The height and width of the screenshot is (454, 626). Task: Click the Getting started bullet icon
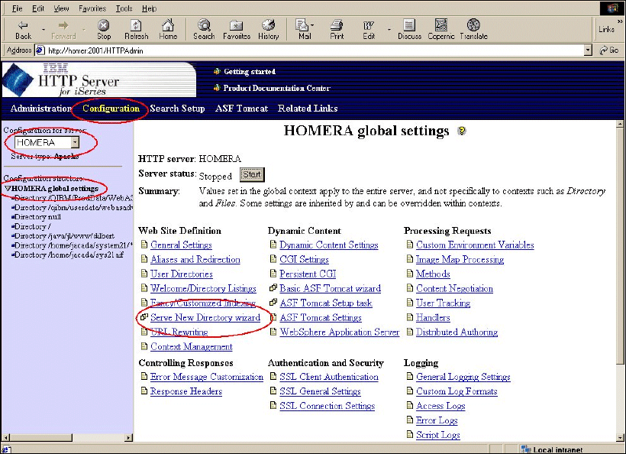[x=217, y=72]
